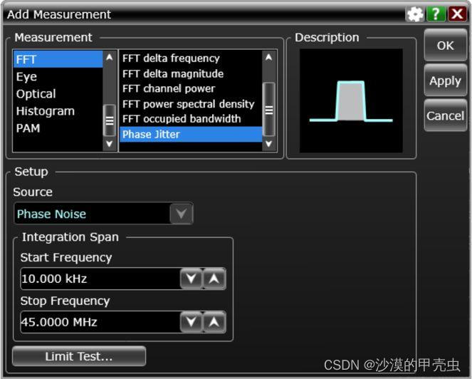
Task: Decrease Stop Frequency with down arrow
Action: click(x=192, y=322)
